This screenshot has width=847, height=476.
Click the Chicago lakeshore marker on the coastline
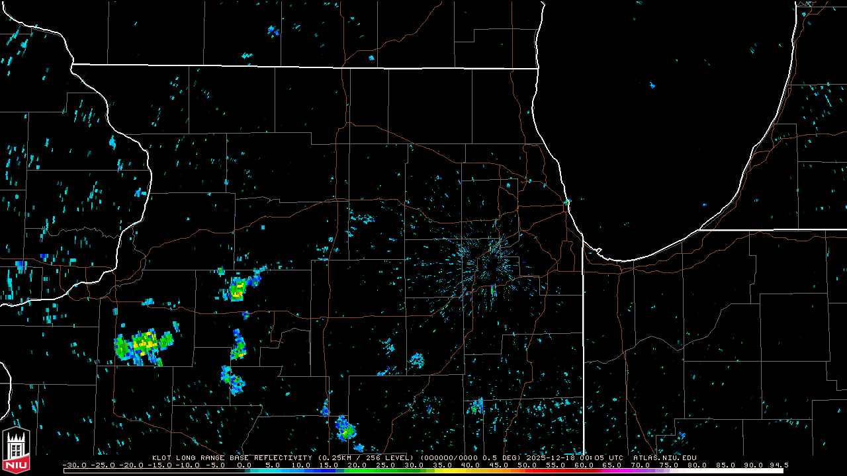pyautogui.click(x=567, y=202)
